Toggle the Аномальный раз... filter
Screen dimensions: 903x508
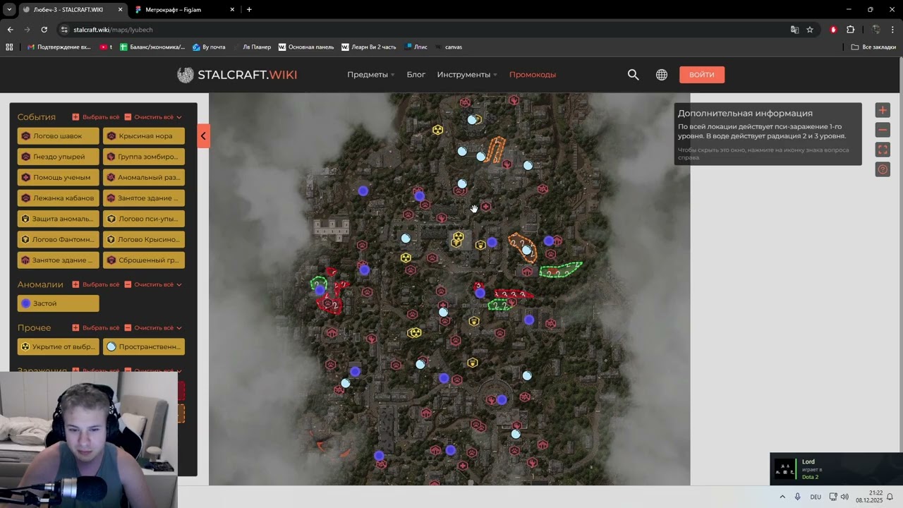[144, 177]
